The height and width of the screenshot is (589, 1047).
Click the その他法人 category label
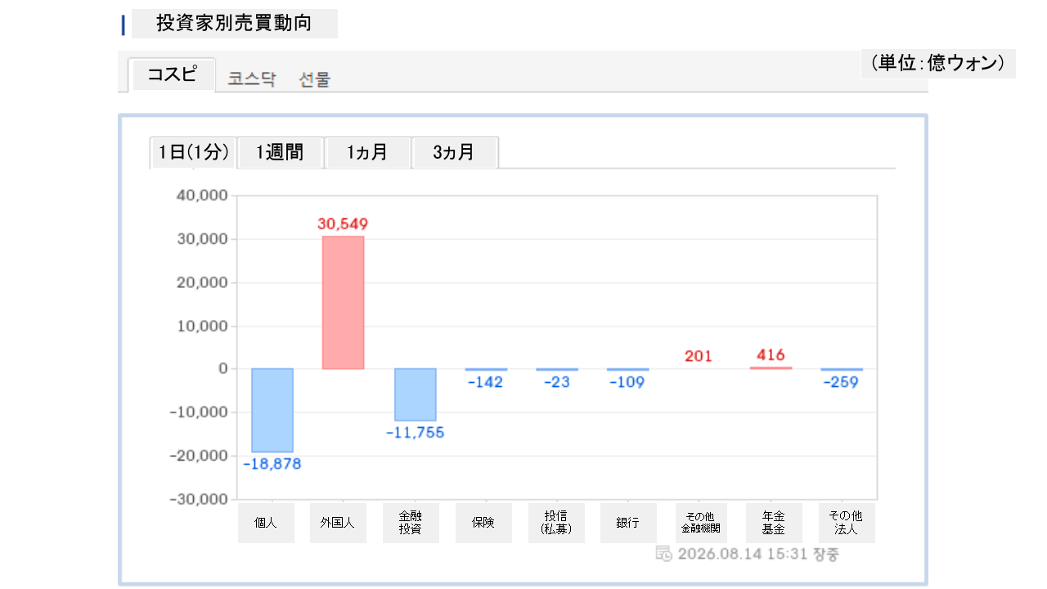tap(847, 523)
